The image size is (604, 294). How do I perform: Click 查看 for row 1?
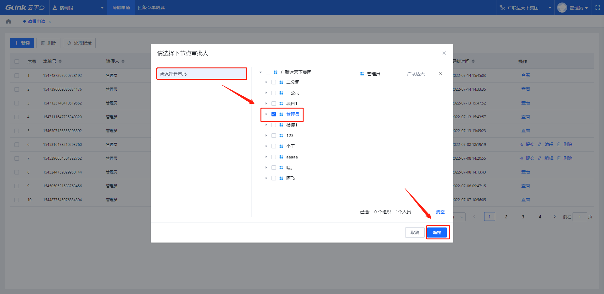[526, 75]
